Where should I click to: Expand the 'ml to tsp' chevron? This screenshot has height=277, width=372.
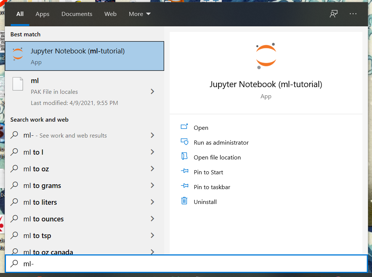click(x=153, y=235)
